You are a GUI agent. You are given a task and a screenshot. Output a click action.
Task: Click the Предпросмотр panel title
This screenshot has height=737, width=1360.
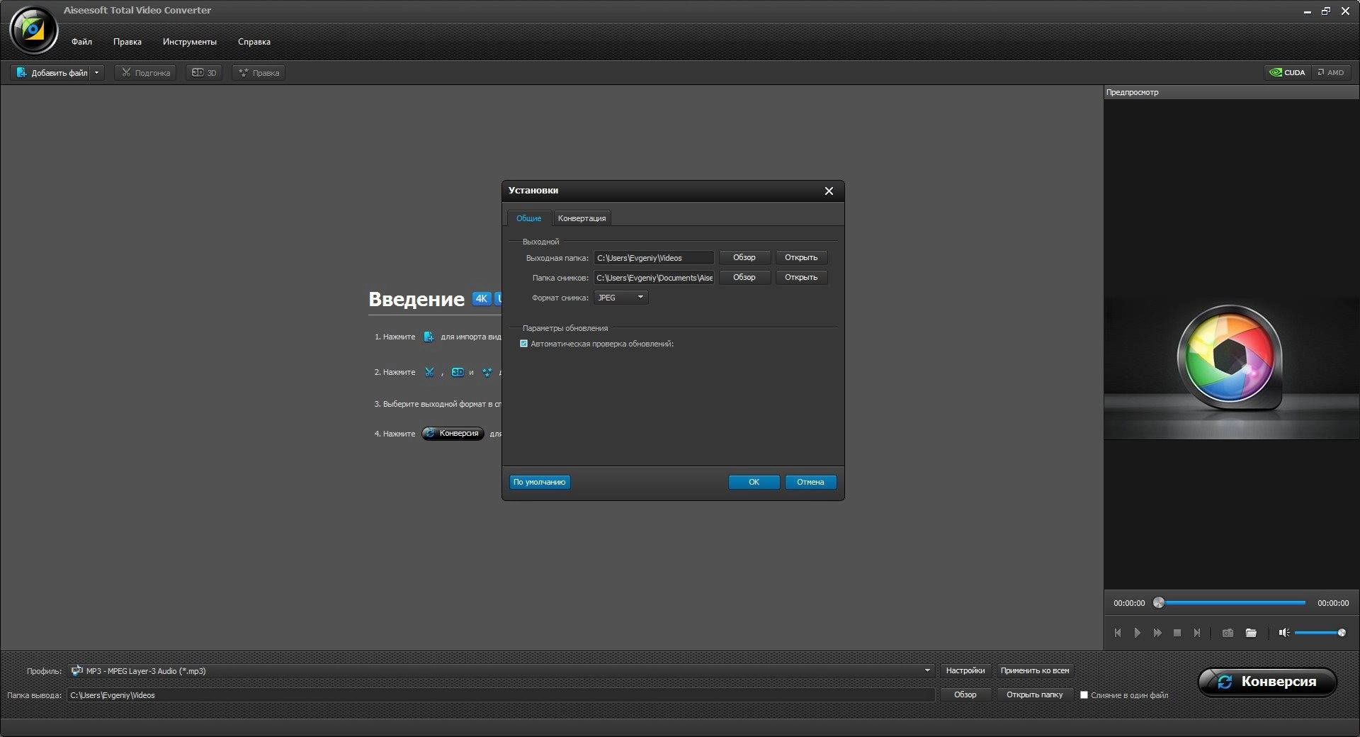click(x=1133, y=92)
